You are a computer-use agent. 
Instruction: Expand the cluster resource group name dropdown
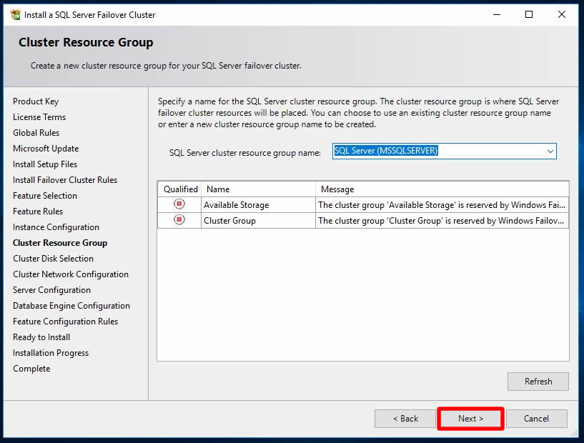pyautogui.click(x=550, y=151)
